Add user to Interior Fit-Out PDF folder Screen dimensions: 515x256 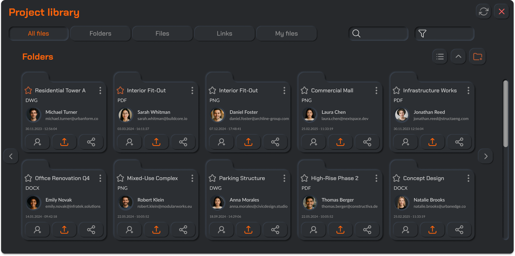pos(129,142)
